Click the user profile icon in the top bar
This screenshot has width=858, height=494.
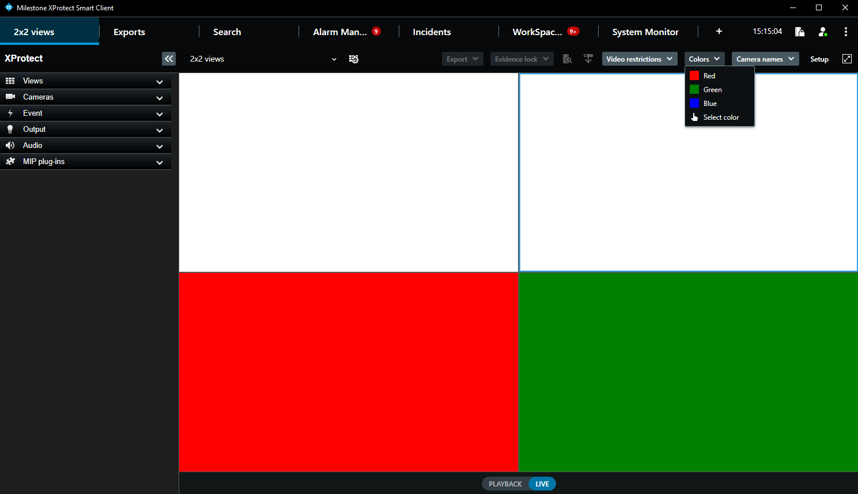click(x=823, y=32)
